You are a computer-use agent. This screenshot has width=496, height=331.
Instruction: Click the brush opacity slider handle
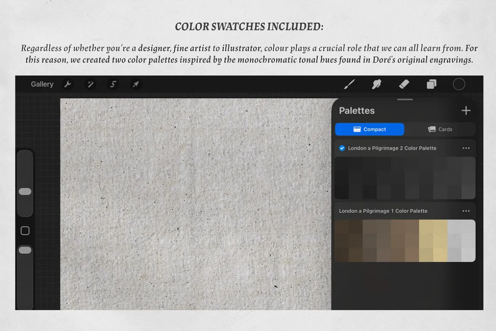pos(25,250)
